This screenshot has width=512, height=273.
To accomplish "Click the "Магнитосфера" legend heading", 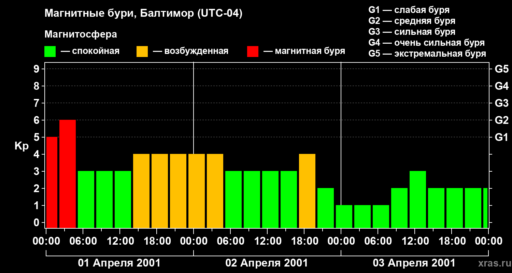I will pyautogui.click(x=81, y=34).
